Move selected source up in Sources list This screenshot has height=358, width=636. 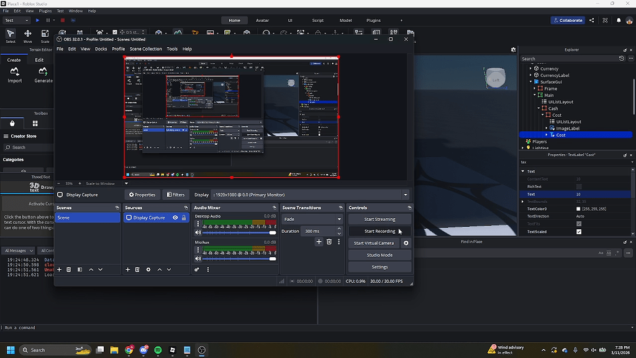pos(160,270)
